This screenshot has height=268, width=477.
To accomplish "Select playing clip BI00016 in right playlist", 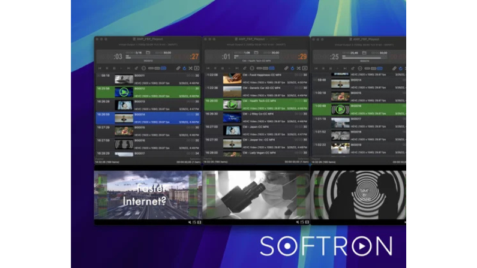I will tap(359, 109).
